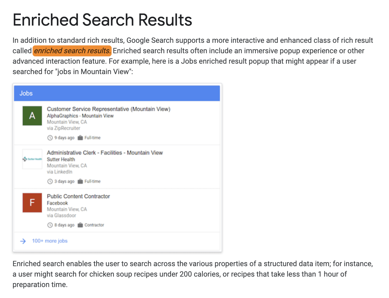389x298 pixels.
Task: Click the clock icon next to 9 days ago
Action: click(x=50, y=138)
